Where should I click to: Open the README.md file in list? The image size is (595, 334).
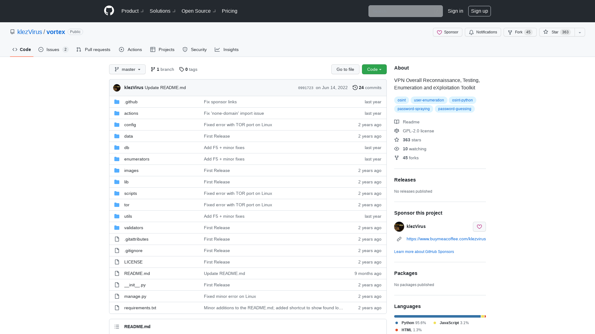coord(137,273)
